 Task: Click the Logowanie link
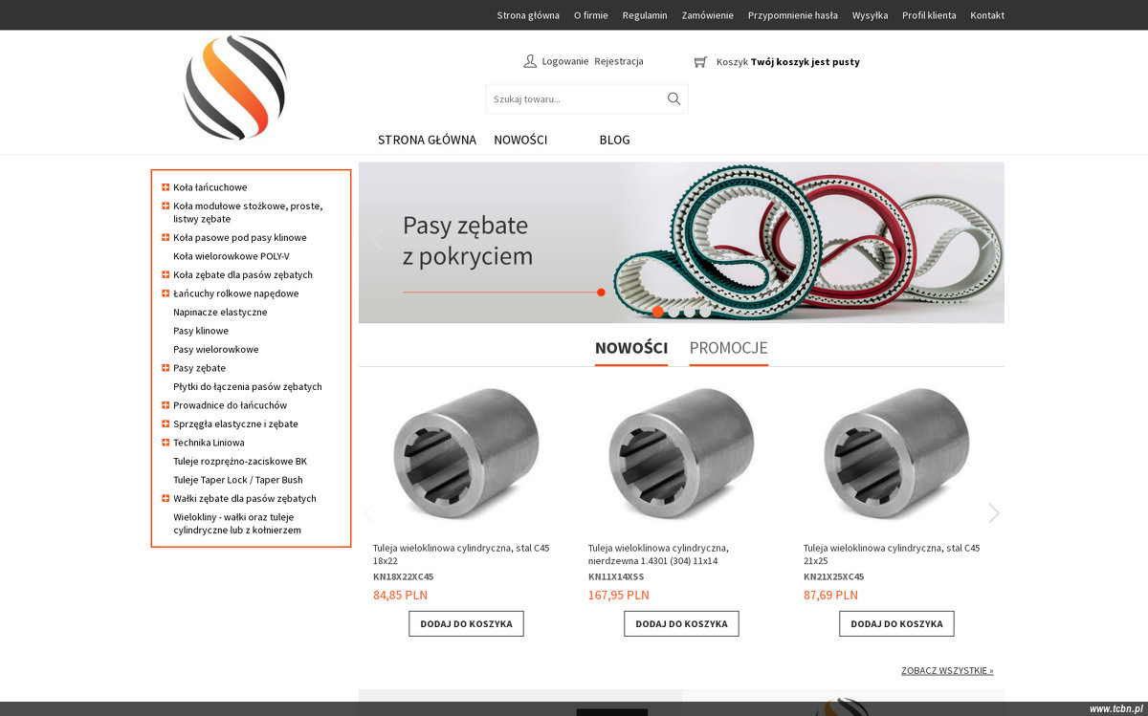pyautogui.click(x=565, y=61)
